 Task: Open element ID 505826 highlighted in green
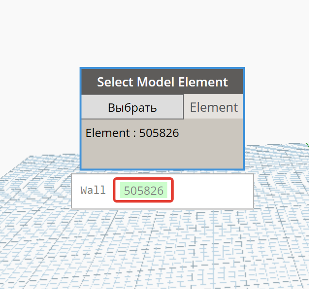click(x=144, y=190)
